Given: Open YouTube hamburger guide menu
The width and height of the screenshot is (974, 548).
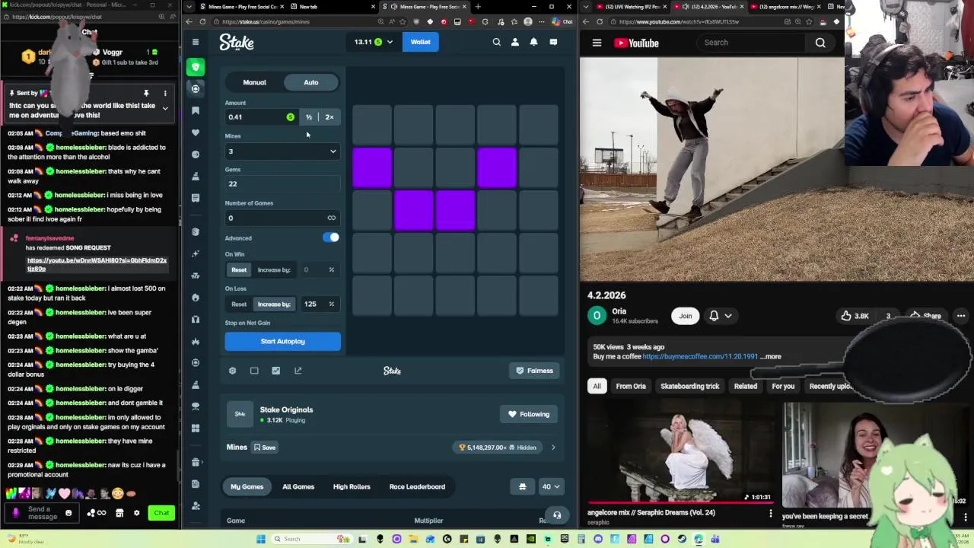Looking at the screenshot, I should point(597,43).
